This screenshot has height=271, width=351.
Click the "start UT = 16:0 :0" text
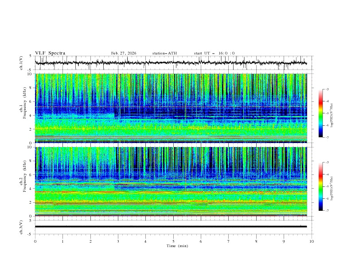click(x=214, y=53)
